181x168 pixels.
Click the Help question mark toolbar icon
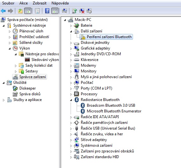tap(47, 11)
